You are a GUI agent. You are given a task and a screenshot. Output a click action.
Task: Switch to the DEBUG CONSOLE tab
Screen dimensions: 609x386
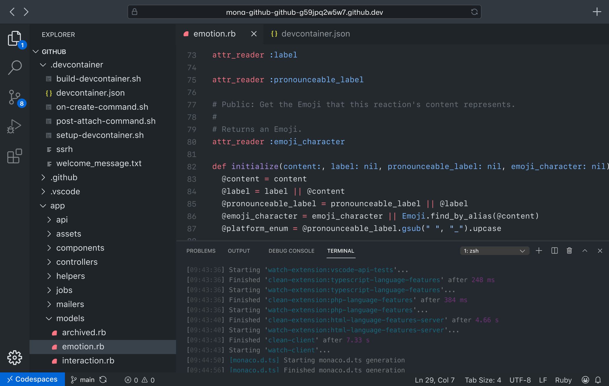click(291, 251)
